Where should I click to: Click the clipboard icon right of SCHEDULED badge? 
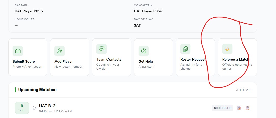[x=247, y=108]
